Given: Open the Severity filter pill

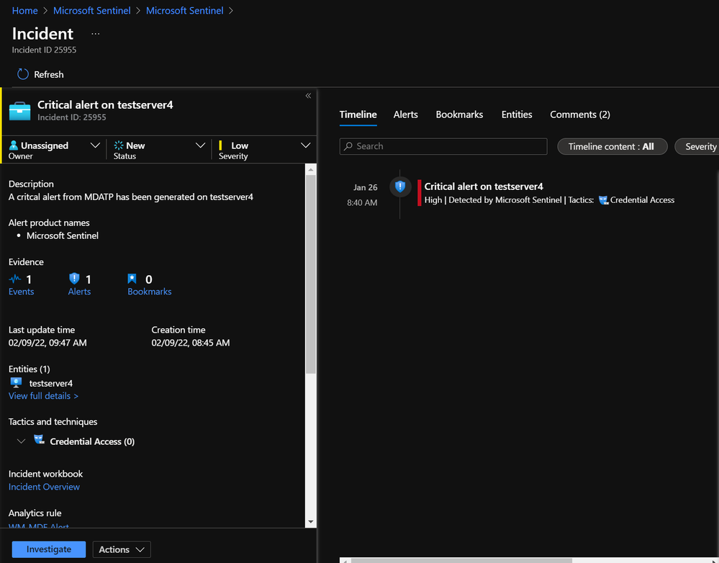Looking at the screenshot, I should pyautogui.click(x=697, y=146).
